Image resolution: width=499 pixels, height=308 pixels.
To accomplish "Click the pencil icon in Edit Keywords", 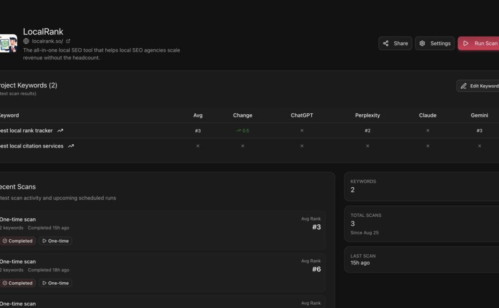I will (x=464, y=86).
